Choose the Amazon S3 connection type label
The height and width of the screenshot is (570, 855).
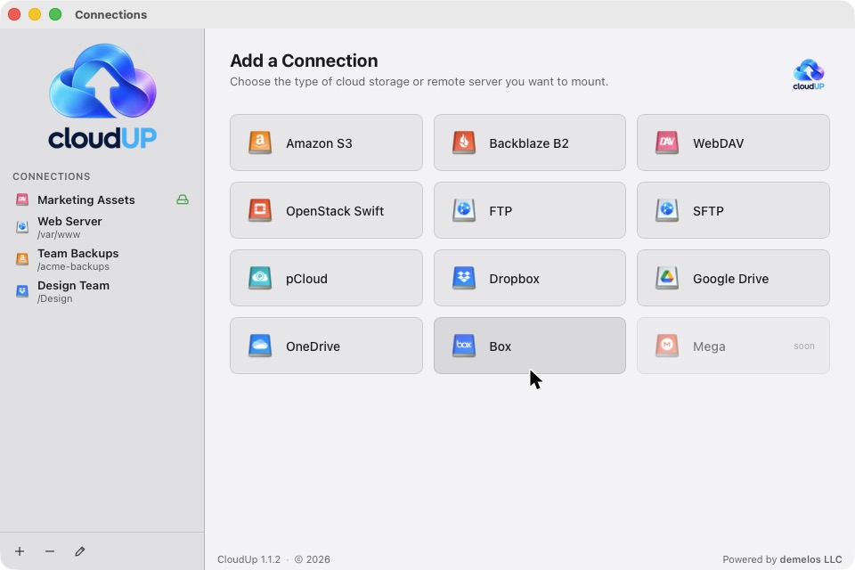pyautogui.click(x=319, y=143)
